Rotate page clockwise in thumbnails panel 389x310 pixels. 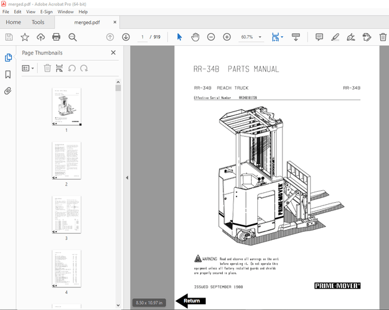coord(84,68)
